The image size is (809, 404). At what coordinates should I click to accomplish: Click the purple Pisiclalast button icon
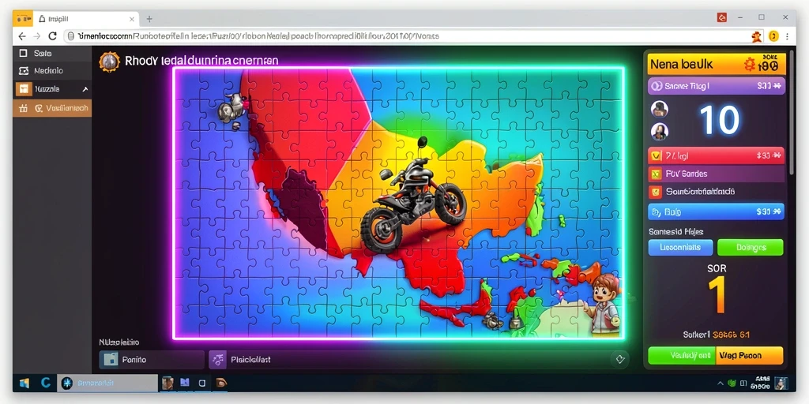tap(218, 360)
